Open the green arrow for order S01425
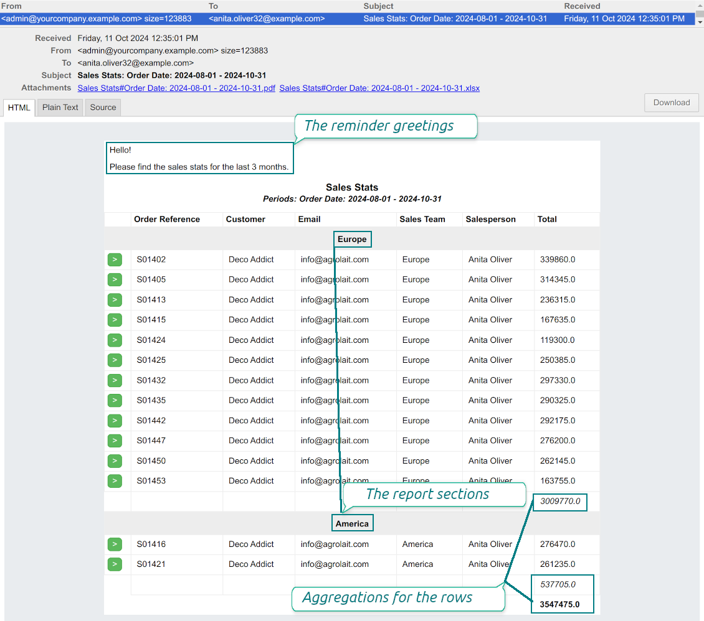704x621 pixels. (x=115, y=360)
